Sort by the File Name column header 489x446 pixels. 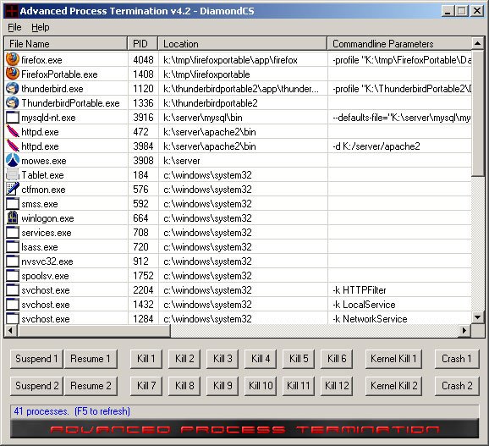click(x=66, y=44)
